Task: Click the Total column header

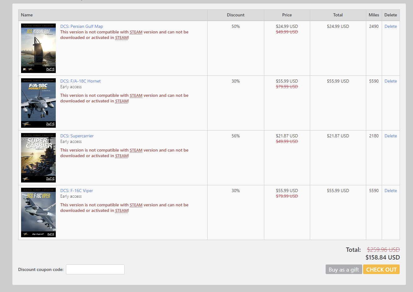Action: 338,15
